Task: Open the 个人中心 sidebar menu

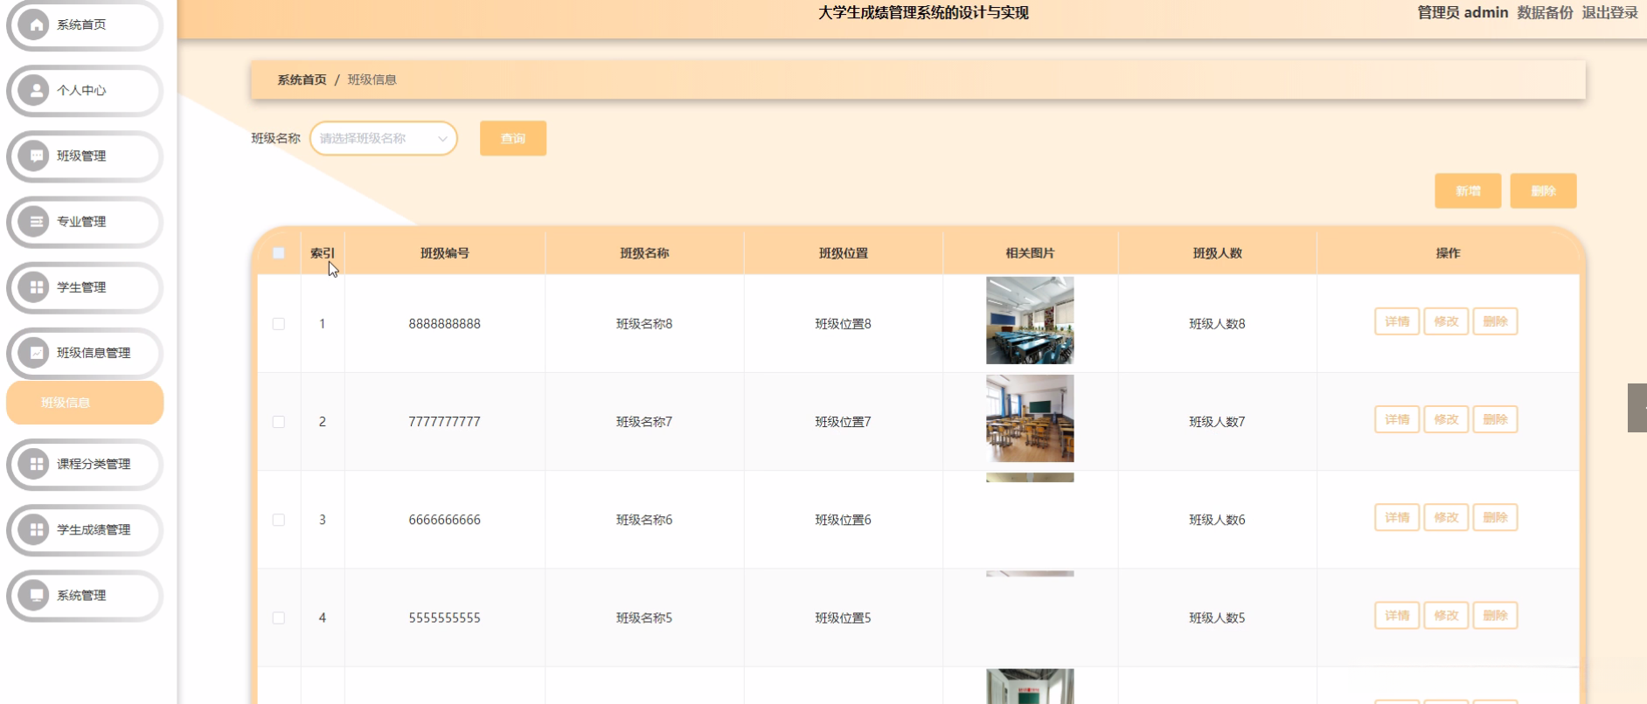Action: click(x=85, y=90)
